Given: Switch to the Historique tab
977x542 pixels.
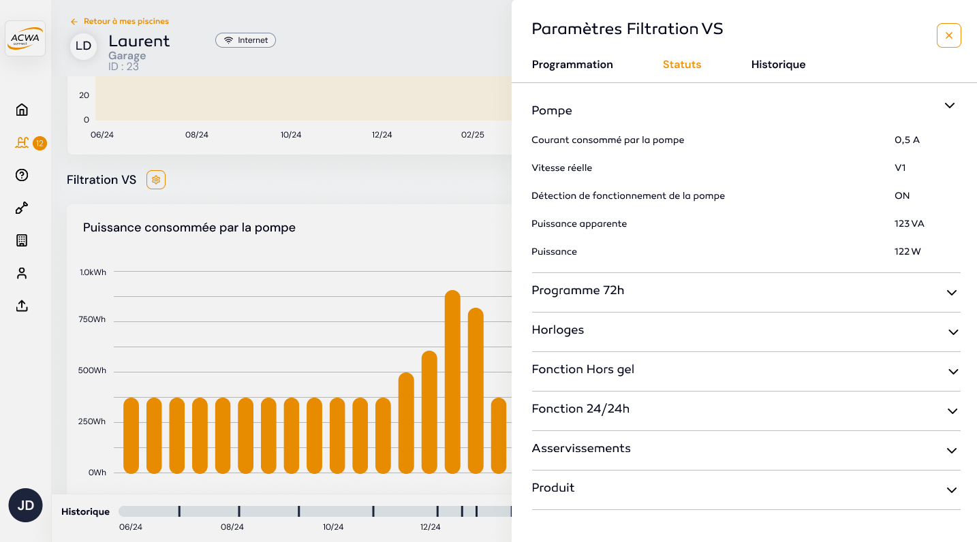Looking at the screenshot, I should pyautogui.click(x=778, y=65).
